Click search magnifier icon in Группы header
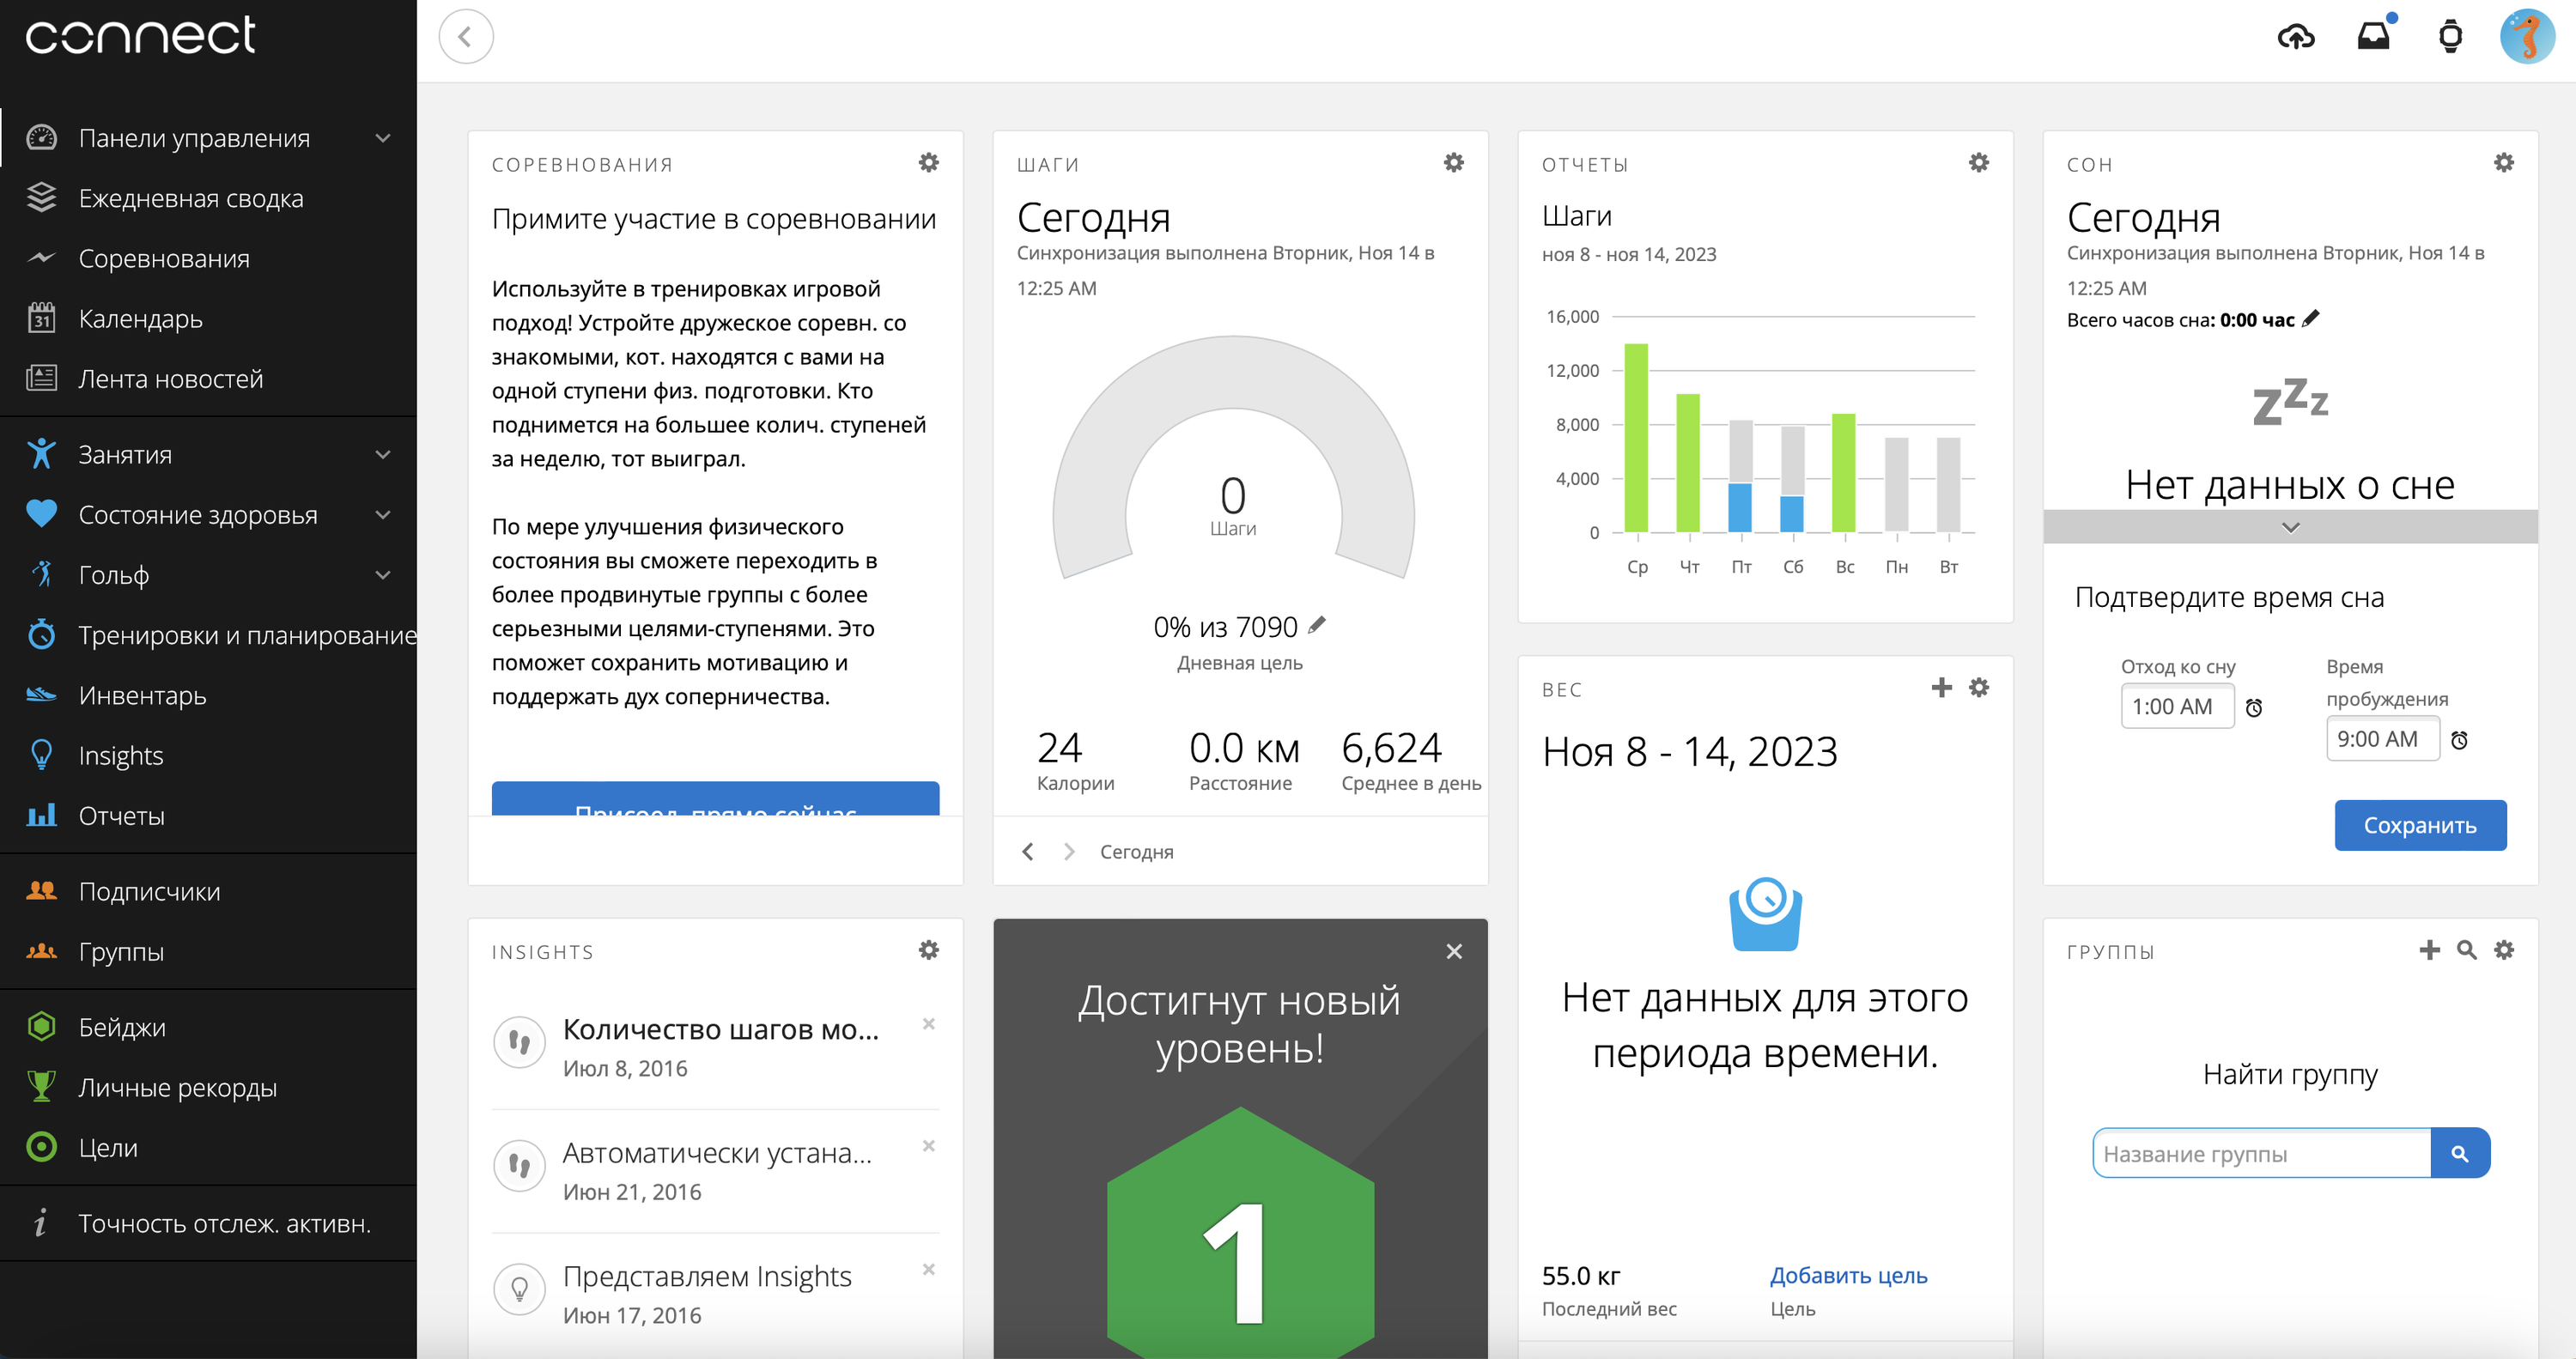 [x=2466, y=950]
